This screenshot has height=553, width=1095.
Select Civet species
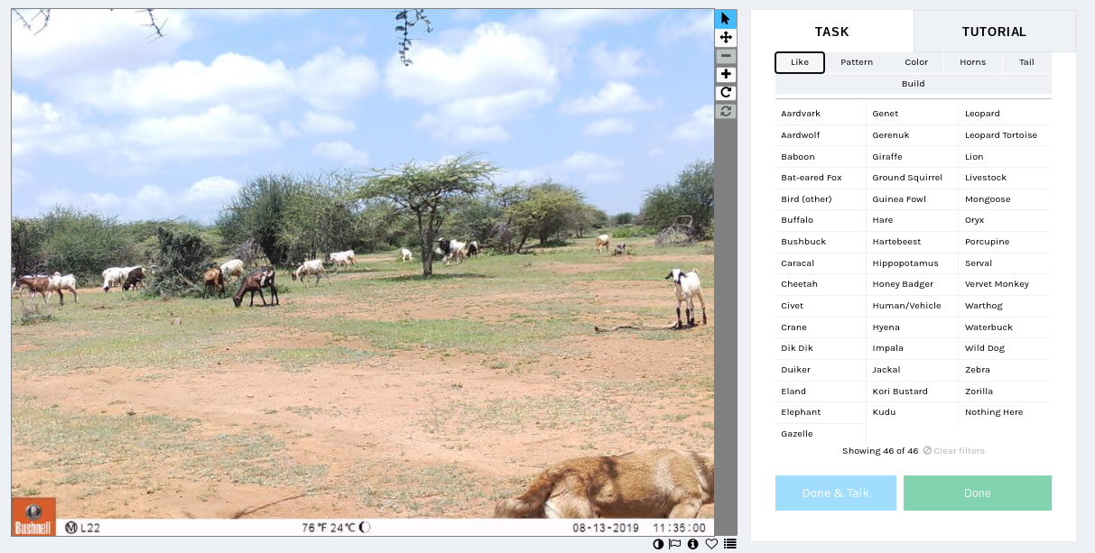[x=821, y=306]
